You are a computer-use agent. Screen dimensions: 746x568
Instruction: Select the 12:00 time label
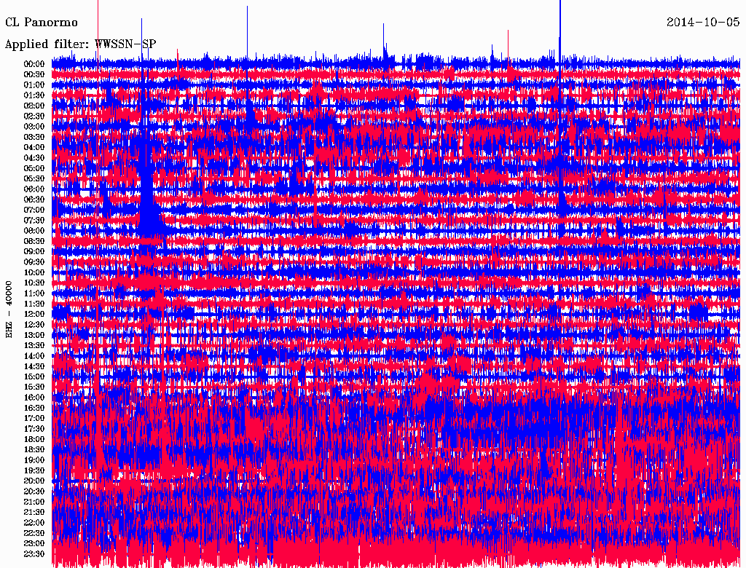34,314
